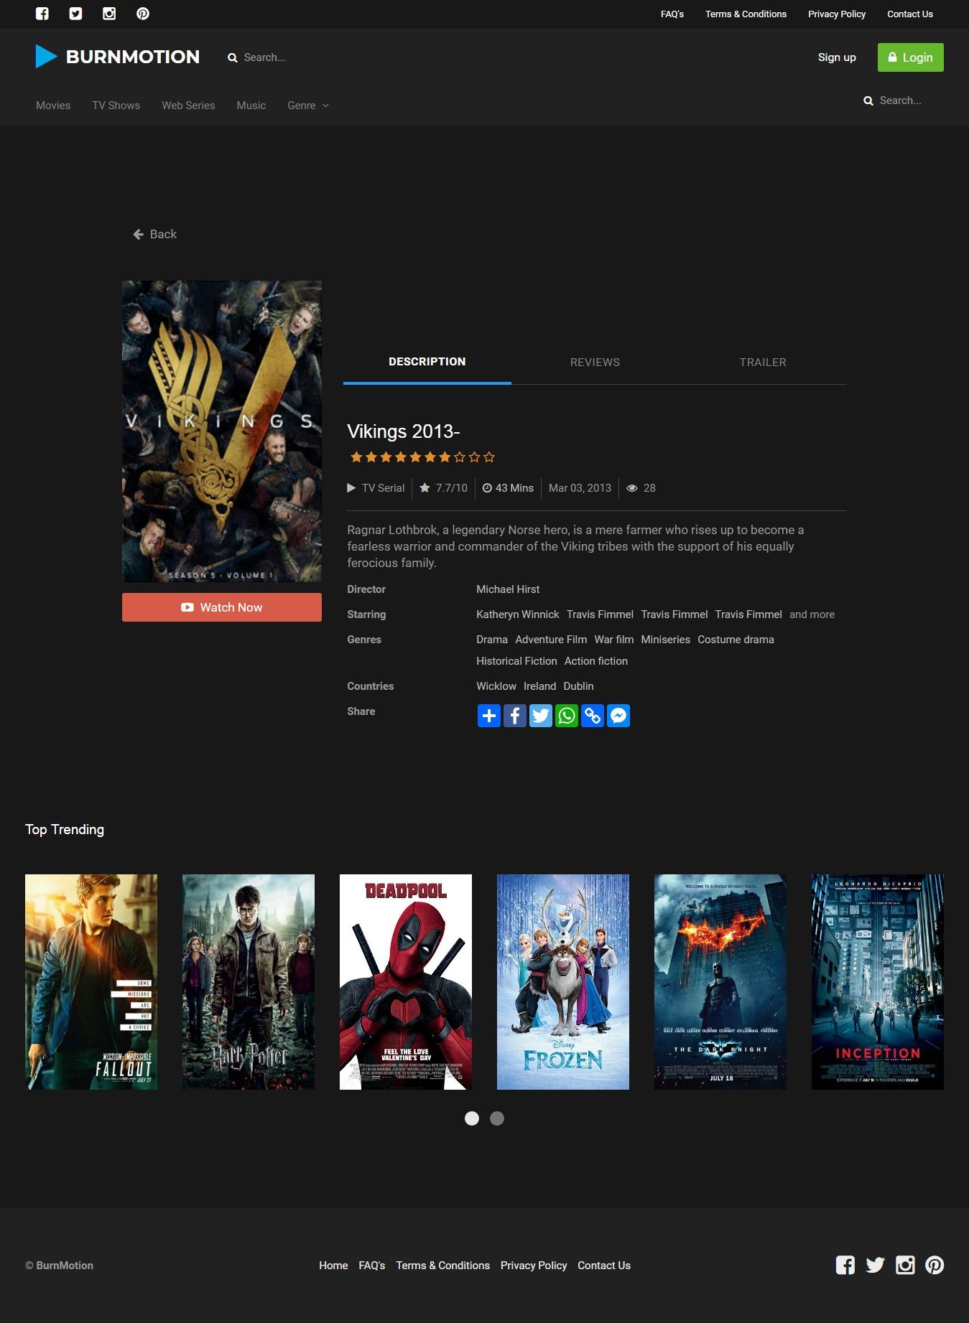
Task: Open Movies in the navigation
Action: (53, 106)
